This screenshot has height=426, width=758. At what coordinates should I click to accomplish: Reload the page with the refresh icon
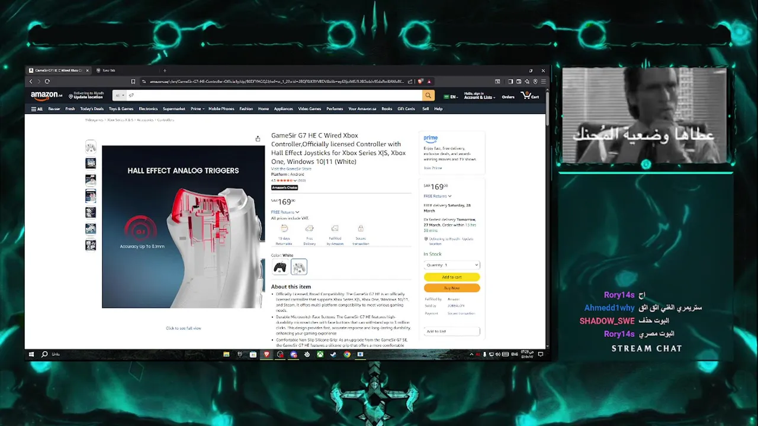(x=47, y=82)
